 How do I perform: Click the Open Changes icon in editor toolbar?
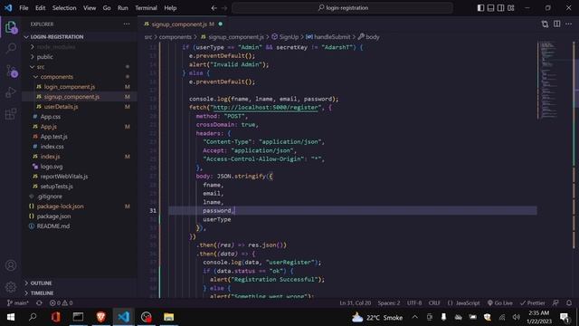click(545, 24)
